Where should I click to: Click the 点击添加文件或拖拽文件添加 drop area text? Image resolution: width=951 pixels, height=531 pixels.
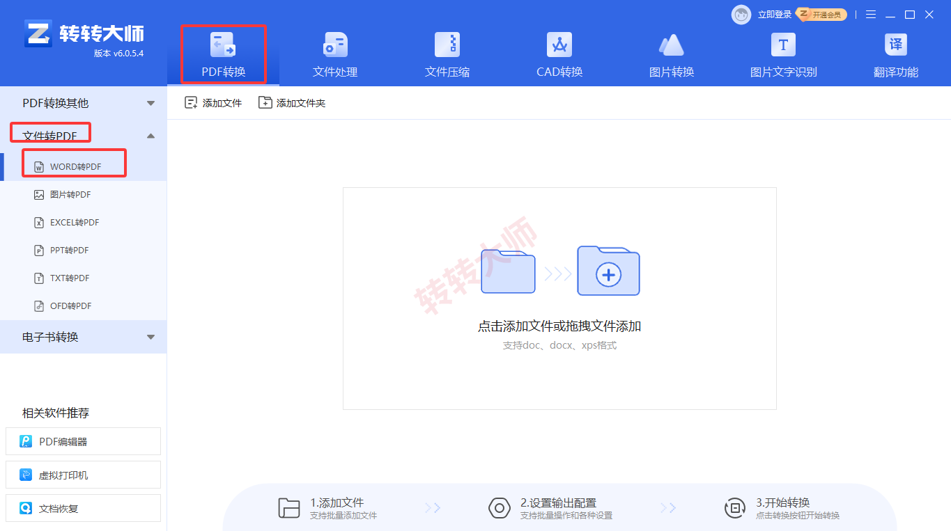point(559,326)
